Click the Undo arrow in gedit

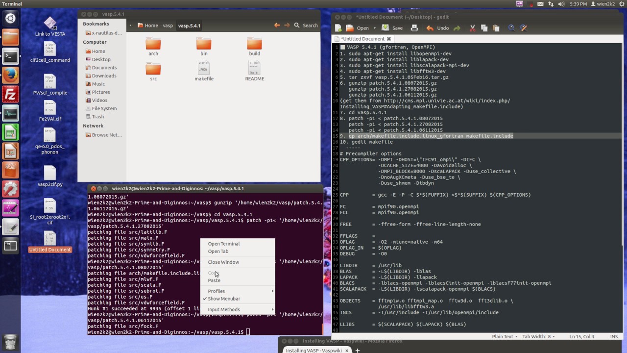(x=430, y=28)
